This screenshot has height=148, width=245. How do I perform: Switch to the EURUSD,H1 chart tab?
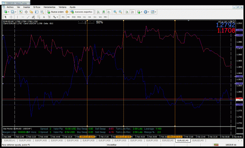point(10,141)
